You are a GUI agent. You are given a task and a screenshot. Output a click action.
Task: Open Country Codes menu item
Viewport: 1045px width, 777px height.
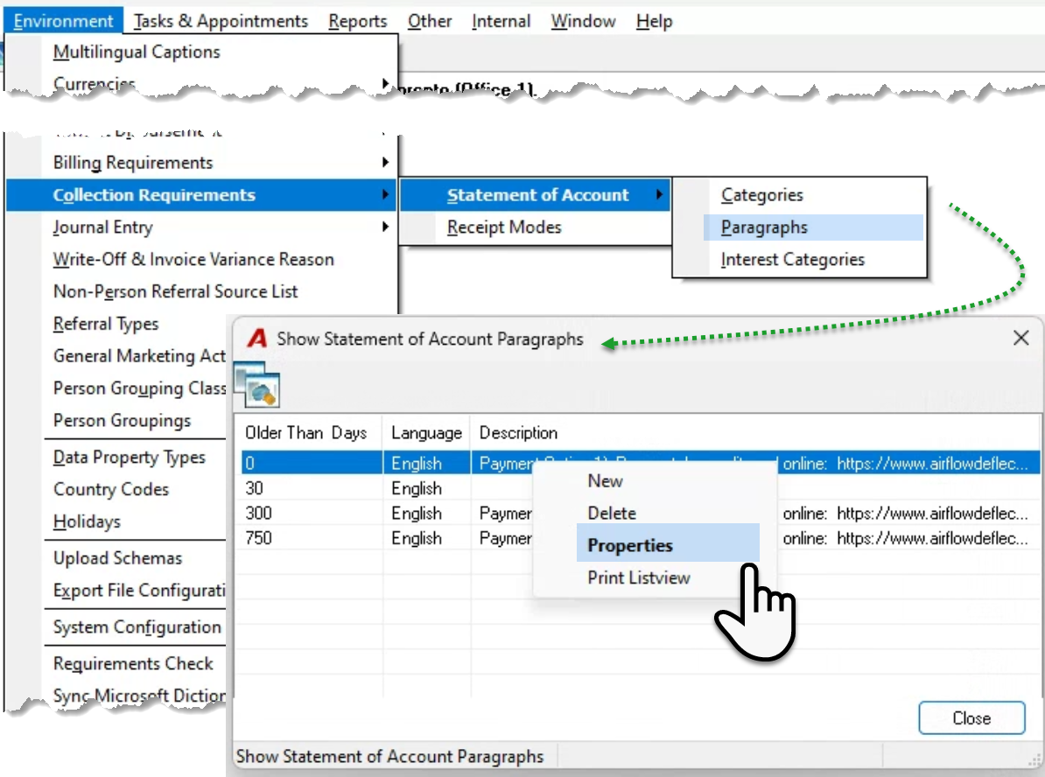tap(116, 489)
